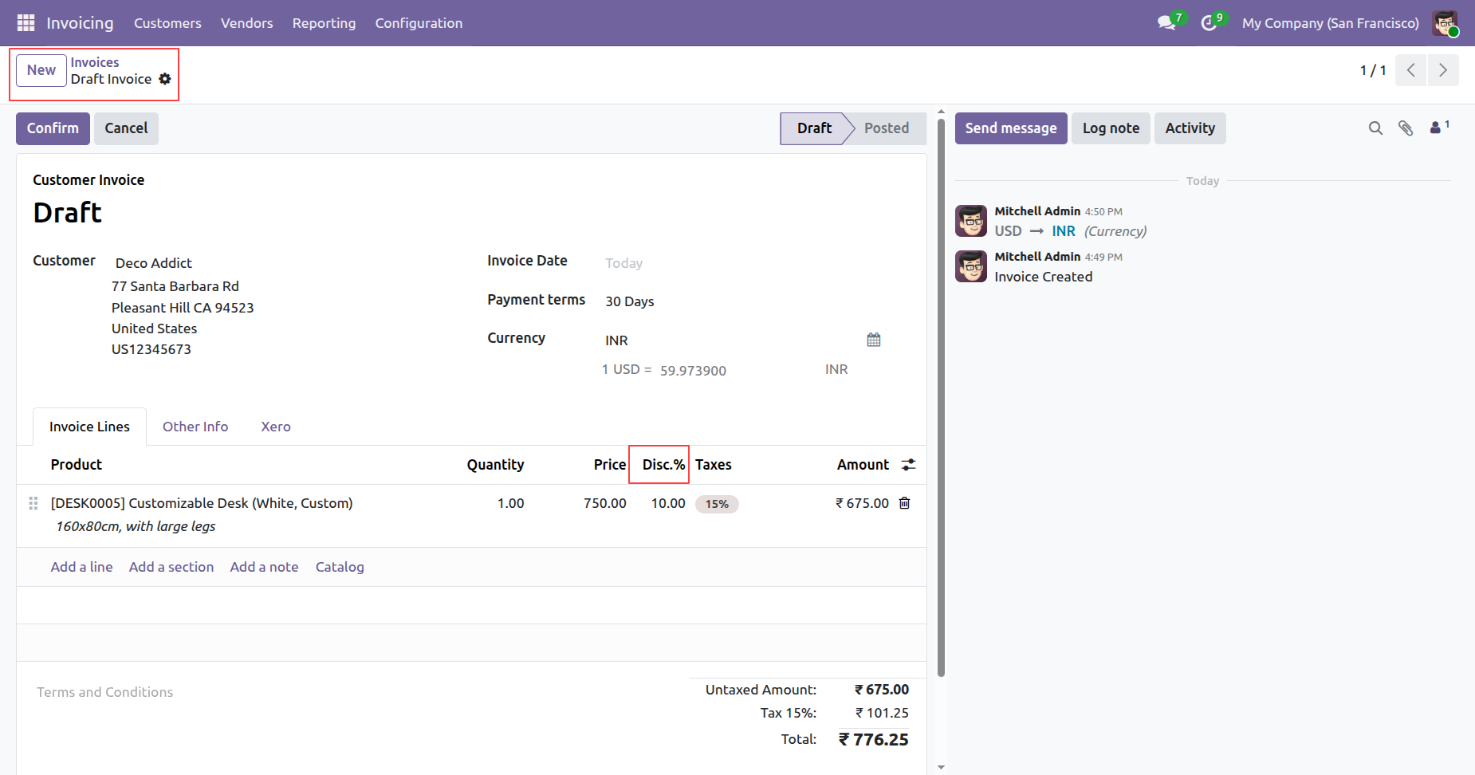Click Log note button
The height and width of the screenshot is (775, 1475).
[1111, 128]
